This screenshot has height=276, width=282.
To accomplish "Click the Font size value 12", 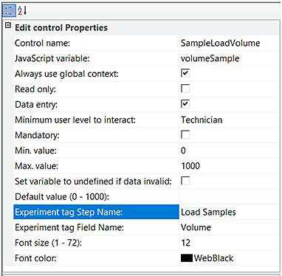I will click(x=229, y=243).
